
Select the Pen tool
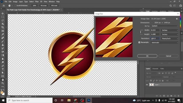click(x=3, y=66)
